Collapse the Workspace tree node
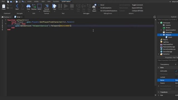Screen dimensions: 178x100 point(159,23)
